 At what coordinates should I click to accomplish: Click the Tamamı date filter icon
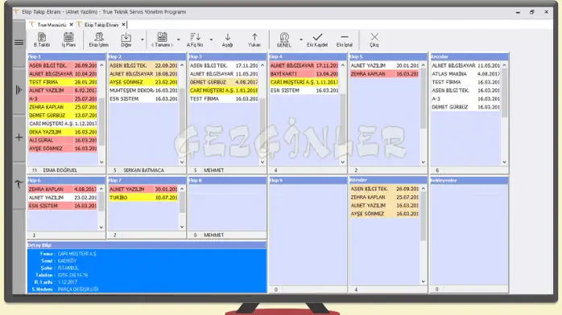click(x=162, y=39)
